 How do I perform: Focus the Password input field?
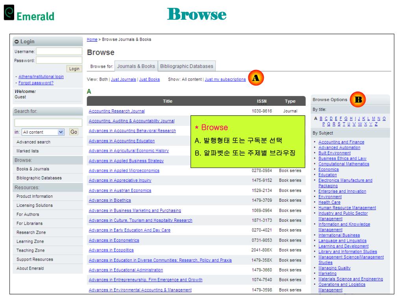[59, 60]
